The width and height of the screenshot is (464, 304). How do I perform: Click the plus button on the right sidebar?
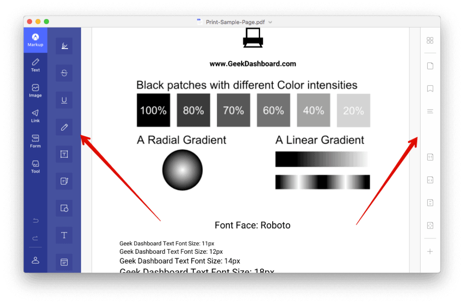click(x=430, y=251)
